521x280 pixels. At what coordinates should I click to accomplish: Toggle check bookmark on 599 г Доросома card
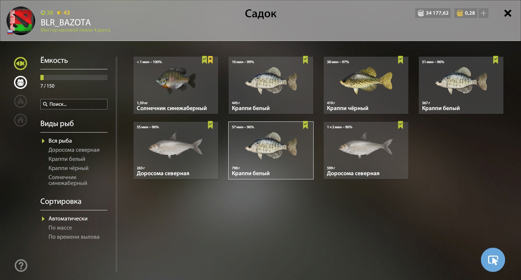click(x=401, y=125)
